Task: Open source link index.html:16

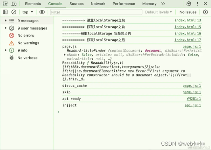Action: (x=188, y=33)
